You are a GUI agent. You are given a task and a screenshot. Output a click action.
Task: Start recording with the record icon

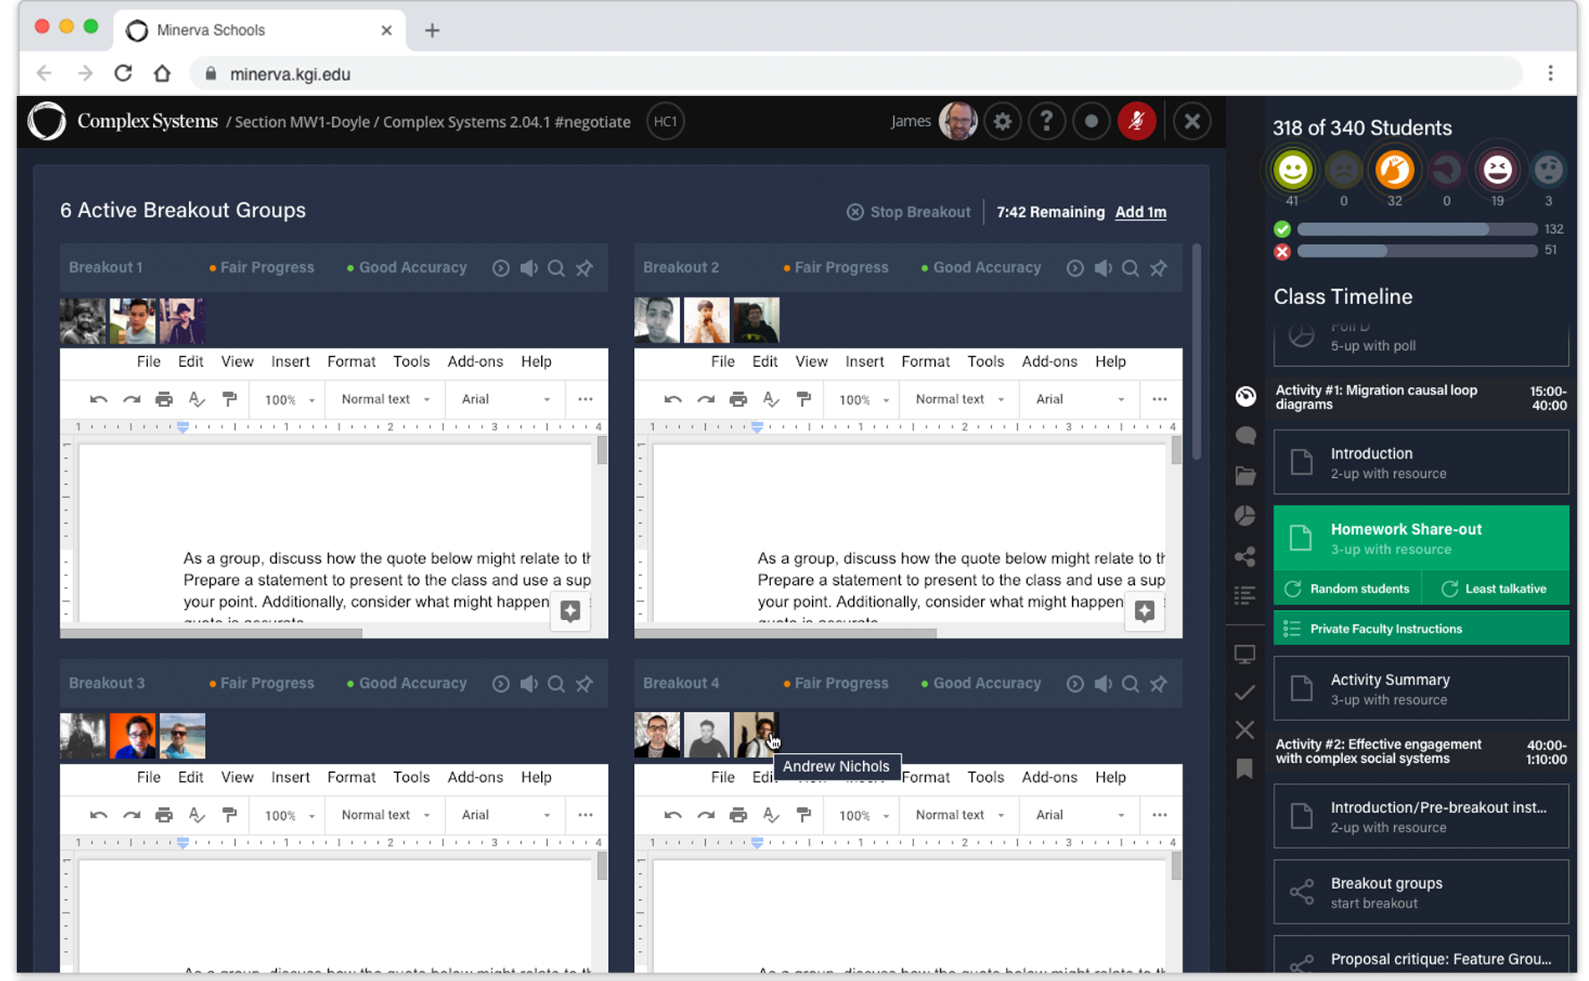(1091, 122)
